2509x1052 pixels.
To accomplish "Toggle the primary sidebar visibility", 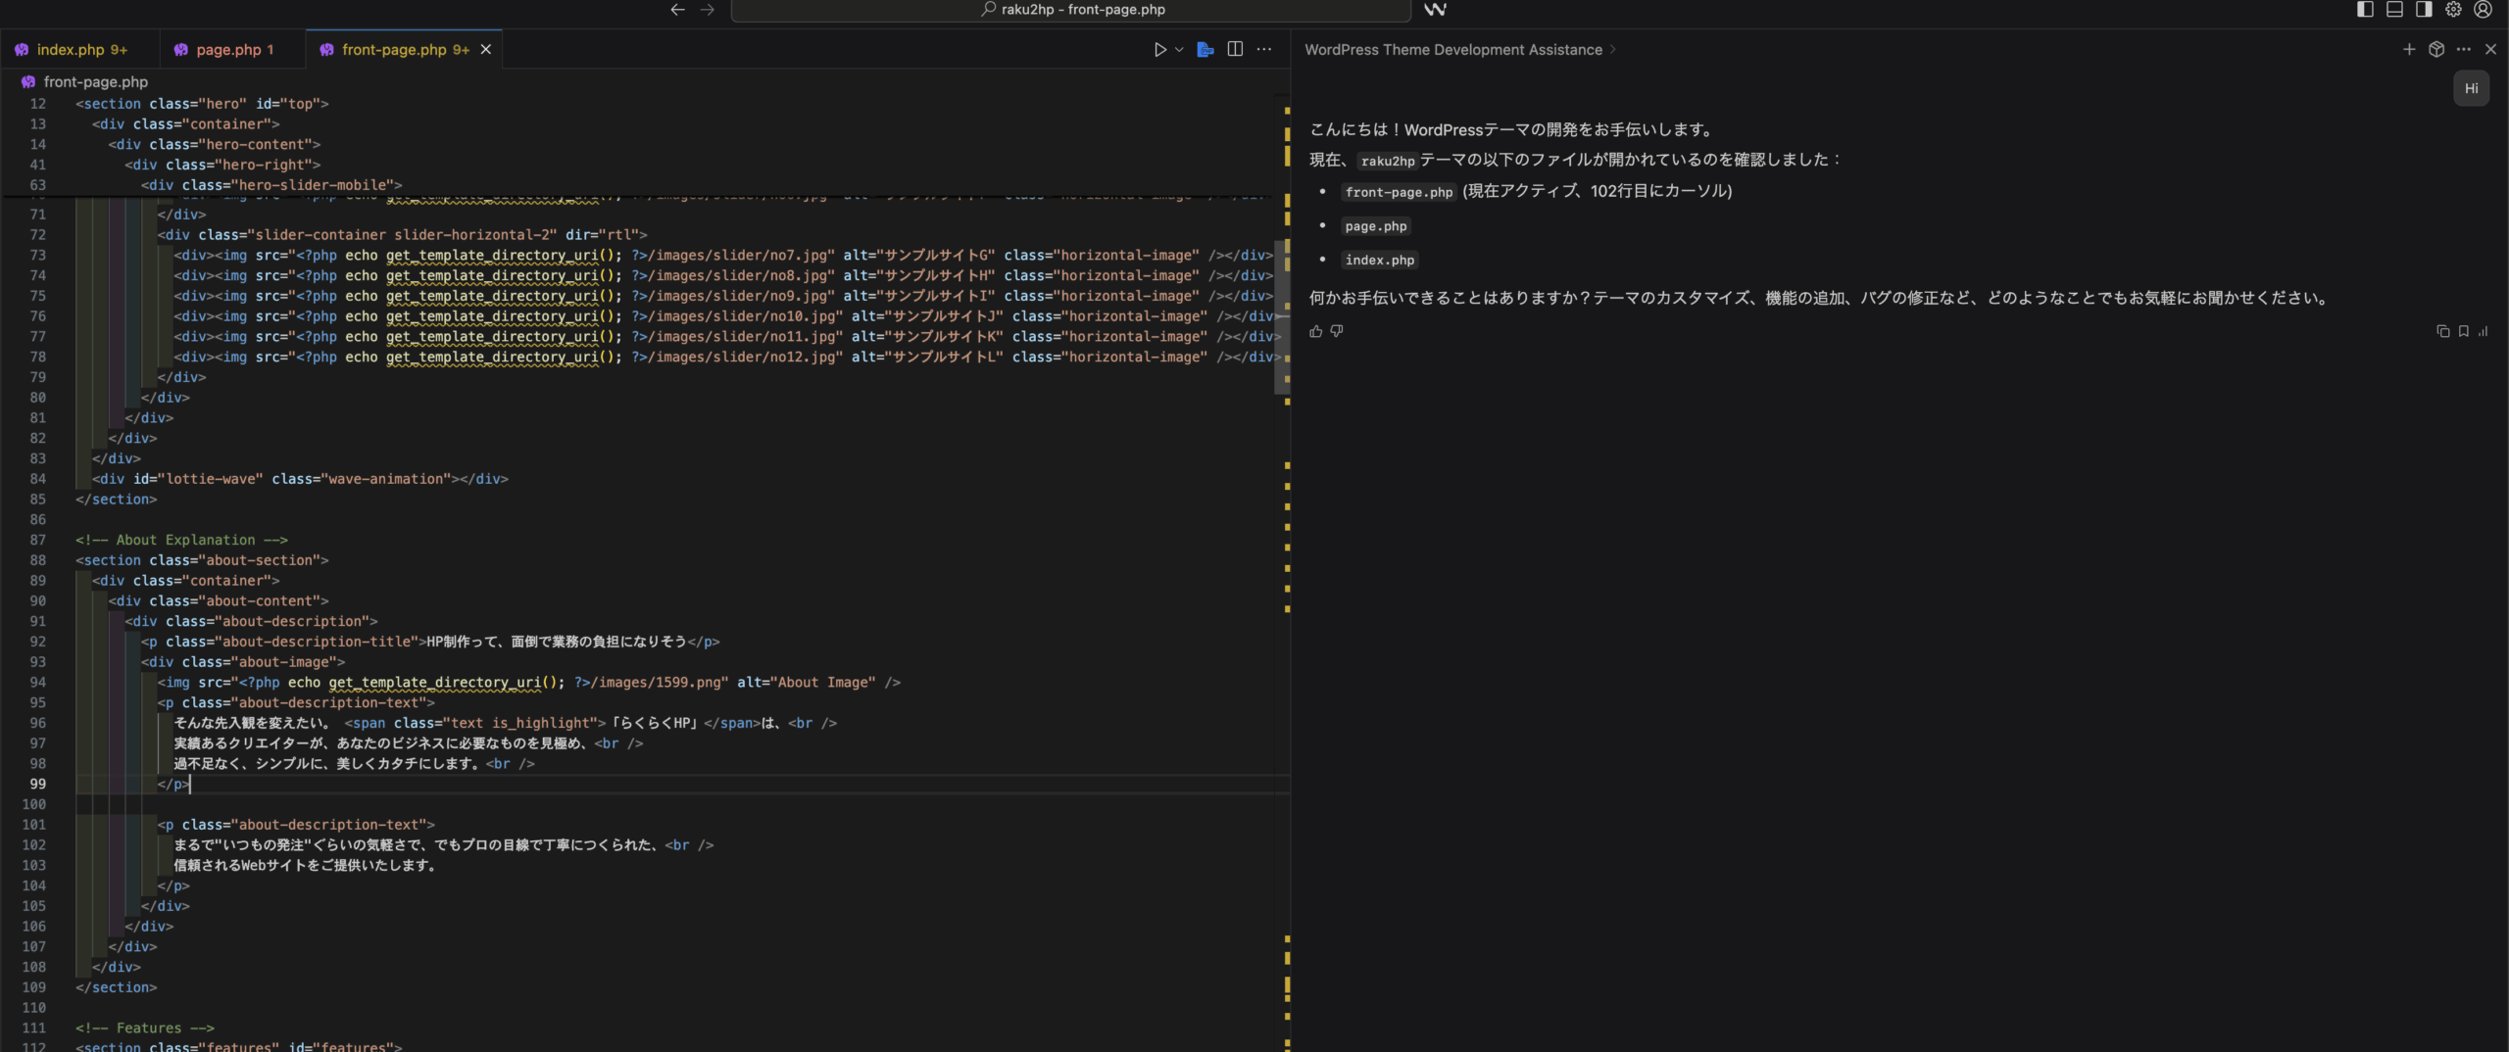I will click(2365, 10).
